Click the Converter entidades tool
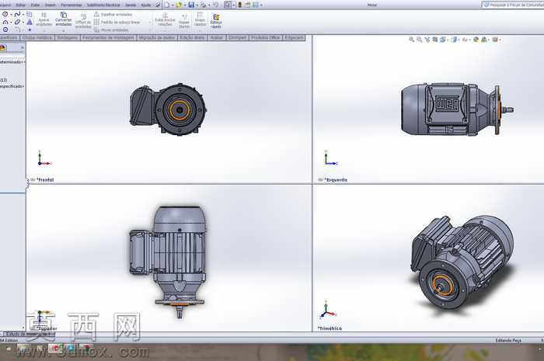 click(x=64, y=19)
